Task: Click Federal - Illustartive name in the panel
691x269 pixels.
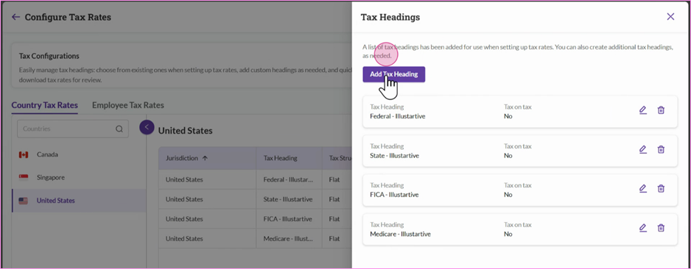Action: 398,116
